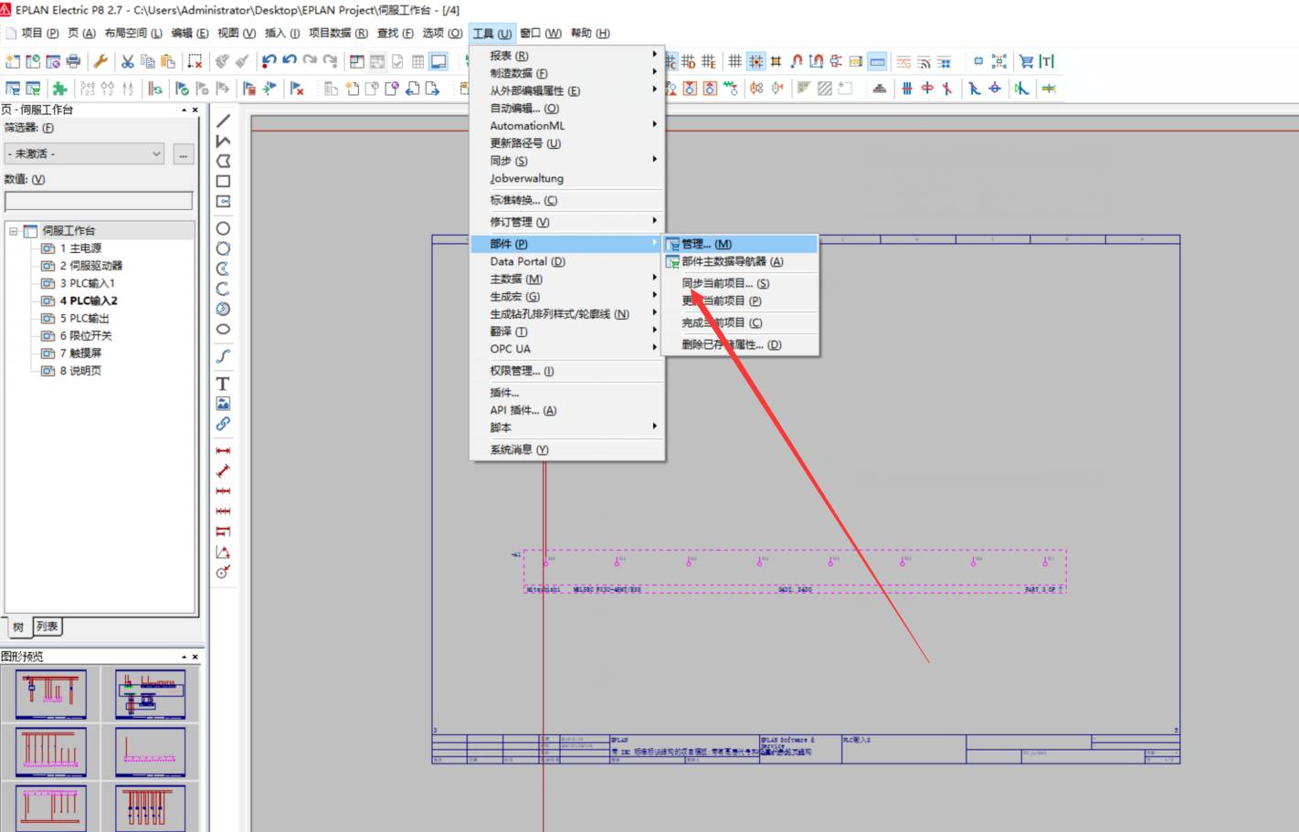Open settings with the wrench icon
The image size is (1299, 832).
click(100, 61)
